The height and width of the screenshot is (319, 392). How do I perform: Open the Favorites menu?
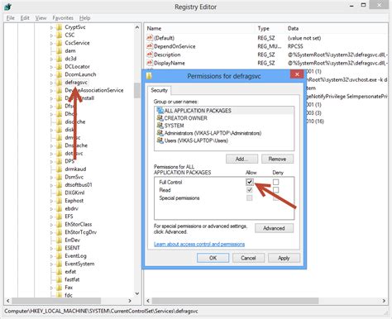point(63,18)
